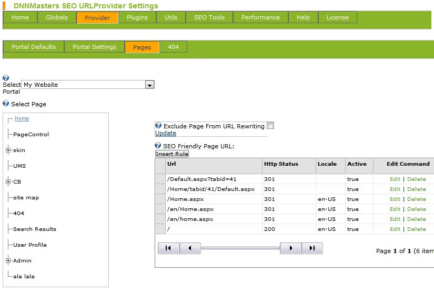Delete the /Default.aspx?tabid=41 rule
This screenshot has height=293, width=434.
(417, 179)
